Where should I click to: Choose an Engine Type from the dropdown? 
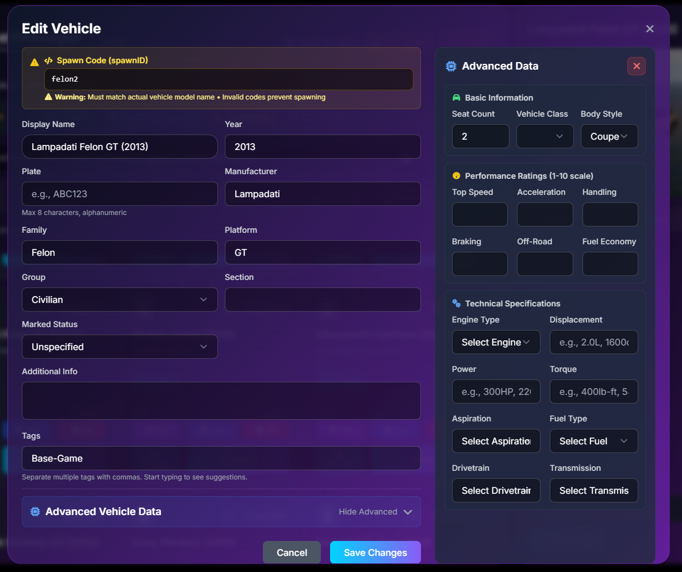[496, 342]
